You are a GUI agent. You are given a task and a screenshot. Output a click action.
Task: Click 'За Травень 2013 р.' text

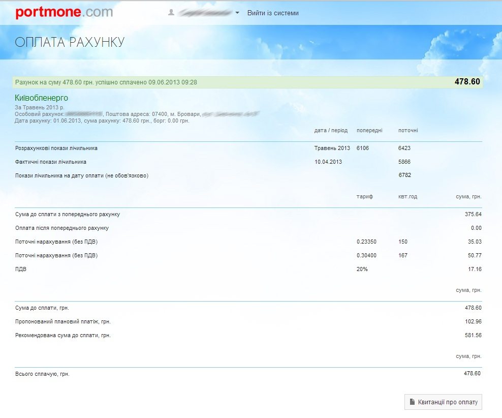tap(40, 107)
